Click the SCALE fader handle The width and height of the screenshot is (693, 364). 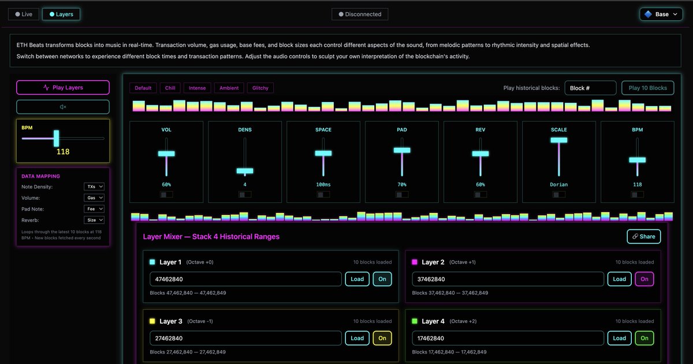pyautogui.click(x=559, y=140)
